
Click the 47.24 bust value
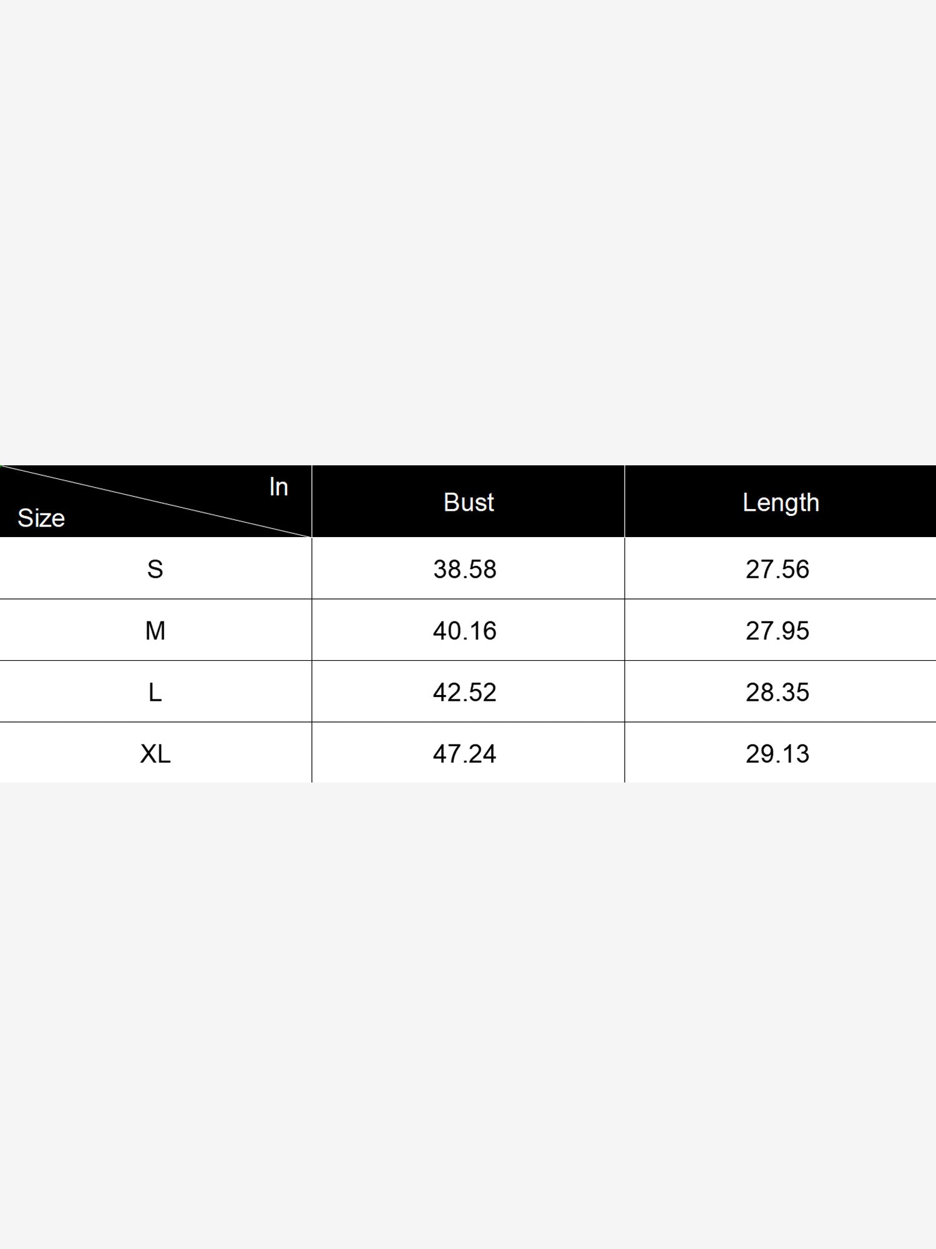coord(465,754)
